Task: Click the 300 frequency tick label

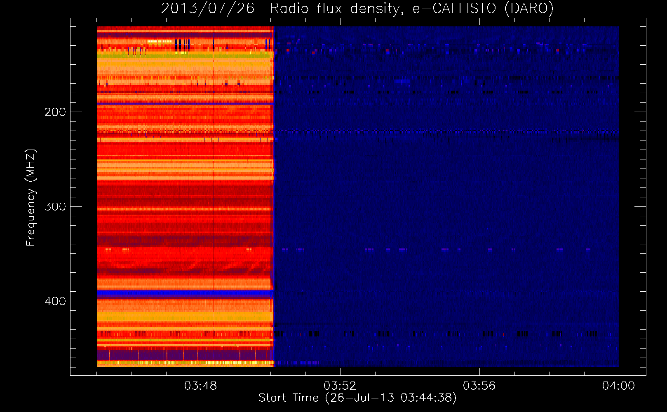Action: (x=55, y=206)
